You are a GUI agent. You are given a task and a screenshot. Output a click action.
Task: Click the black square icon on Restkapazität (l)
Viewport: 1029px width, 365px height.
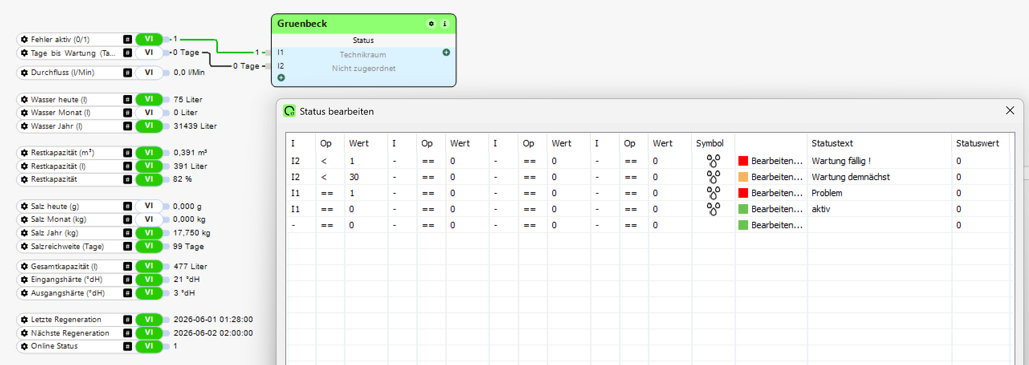coord(128,166)
